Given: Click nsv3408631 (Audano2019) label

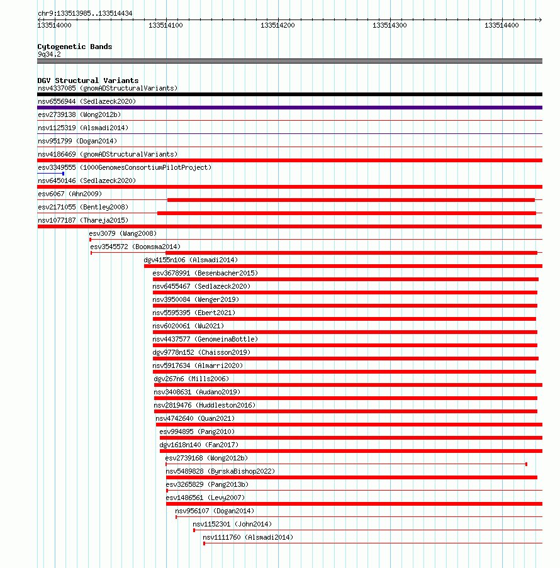Looking at the screenshot, I should 197,393.
